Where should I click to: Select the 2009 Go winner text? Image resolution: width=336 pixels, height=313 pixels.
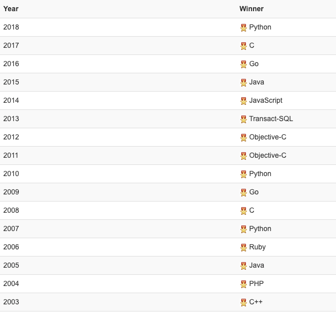coord(254,192)
